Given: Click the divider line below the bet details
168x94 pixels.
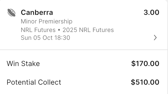Looking at the screenshot, I should point(83,50).
